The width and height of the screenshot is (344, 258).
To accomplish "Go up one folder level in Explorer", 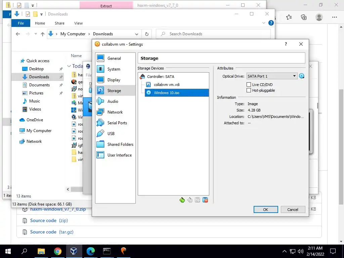I will [43, 34].
